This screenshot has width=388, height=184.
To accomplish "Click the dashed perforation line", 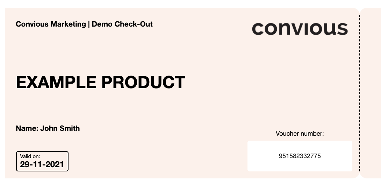I will (x=360, y=93).
